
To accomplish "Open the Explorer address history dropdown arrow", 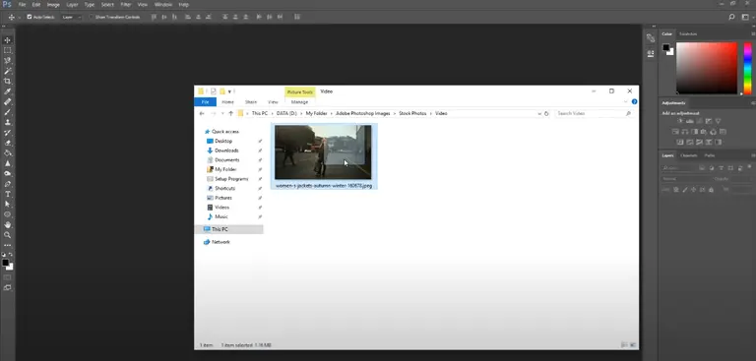I will 539,113.
